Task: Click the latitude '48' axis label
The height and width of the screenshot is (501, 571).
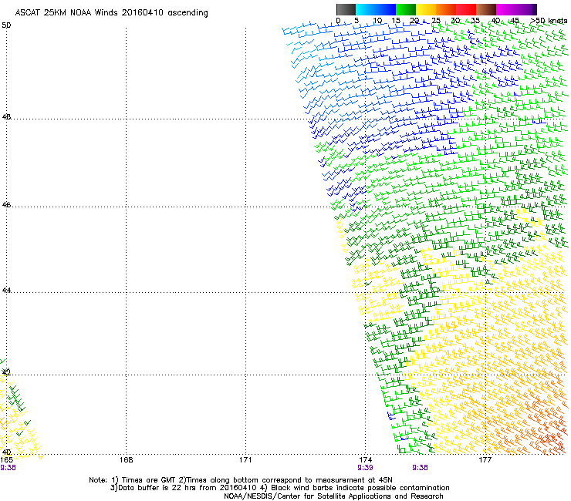Action: [6, 117]
